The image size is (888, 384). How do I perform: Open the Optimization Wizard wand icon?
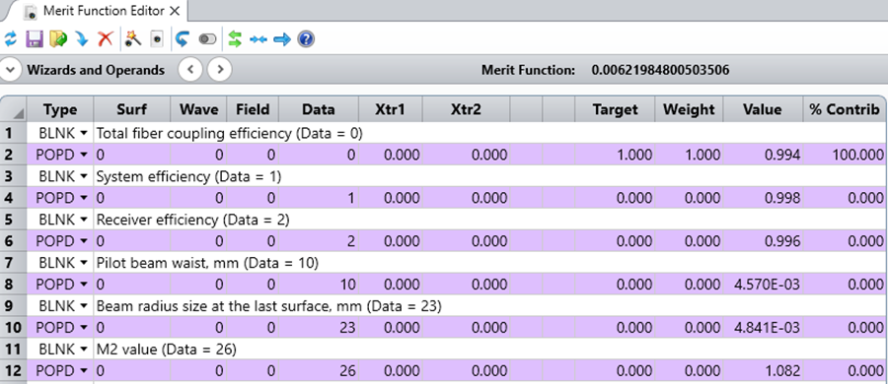point(133,39)
